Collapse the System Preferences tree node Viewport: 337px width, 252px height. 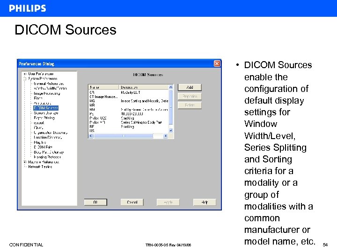coord(25,79)
